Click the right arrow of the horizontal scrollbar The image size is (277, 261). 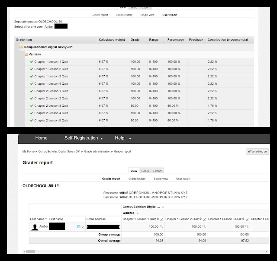click(267, 251)
